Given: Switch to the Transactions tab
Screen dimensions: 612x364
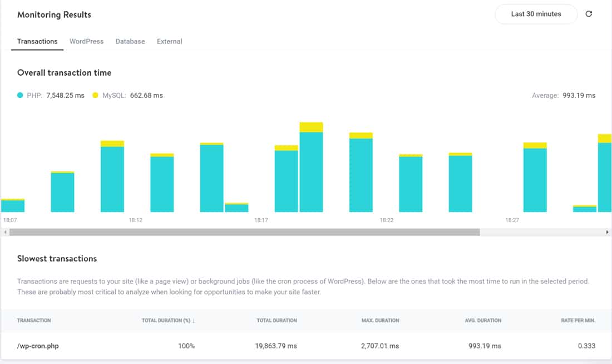Looking at the screenshot, I should click(37, 41).
